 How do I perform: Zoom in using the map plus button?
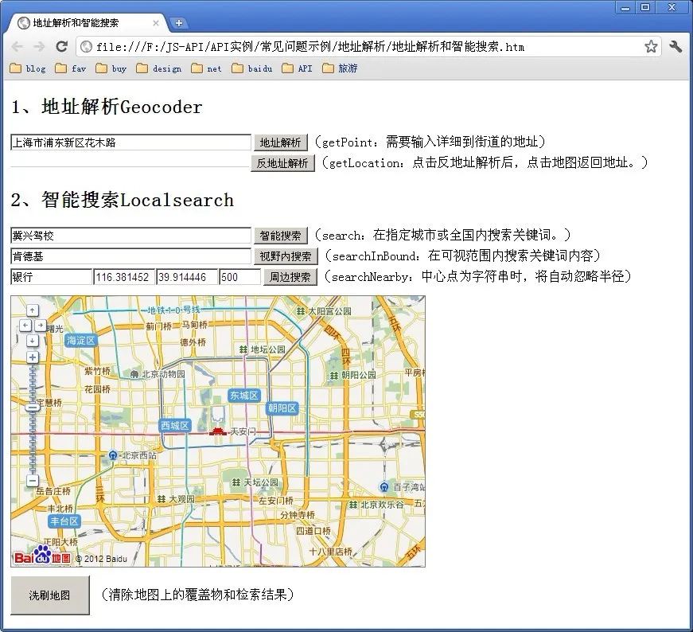(x=32, y=357)
